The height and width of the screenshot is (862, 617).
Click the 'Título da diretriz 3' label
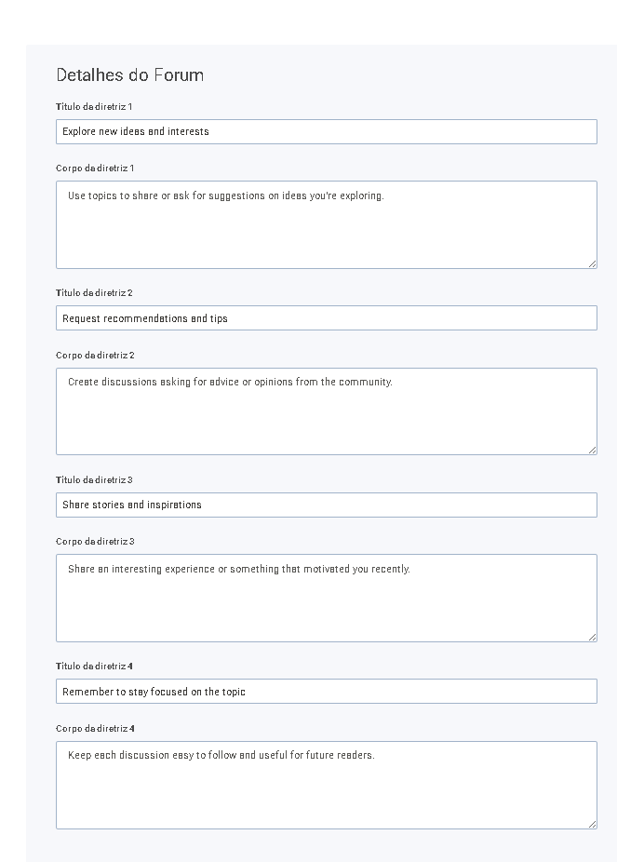(94, 480)
